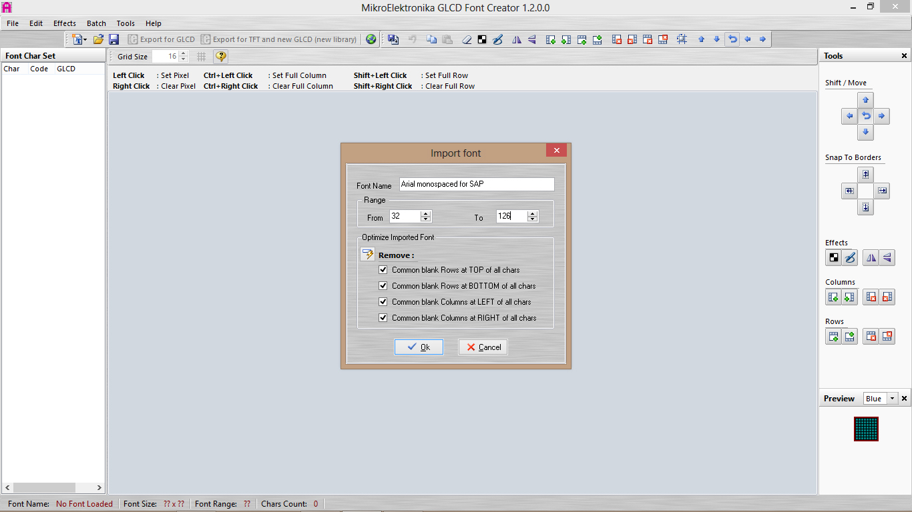Click into the Font Name text field
The image size is (912, 512).
[477, 184]
